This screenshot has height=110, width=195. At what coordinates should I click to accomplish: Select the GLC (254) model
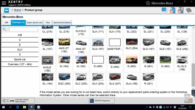(x=132, y=46)
